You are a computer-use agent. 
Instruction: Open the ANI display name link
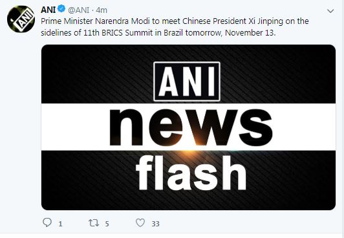48,10
